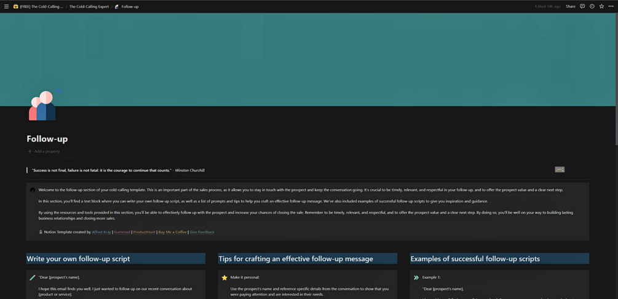This screenshot has width=618, height=299.
Task: Open the sidebar hamburger menu
Action: [x=6, y=6]
